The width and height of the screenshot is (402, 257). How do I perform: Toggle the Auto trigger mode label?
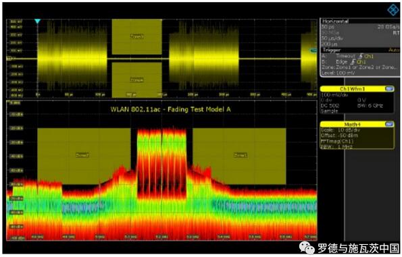[x=394, y=50]
